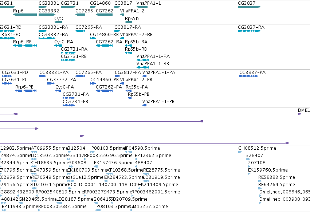
Task: Click the CG7265-PA protein label
Action: (x=89, y=72)
